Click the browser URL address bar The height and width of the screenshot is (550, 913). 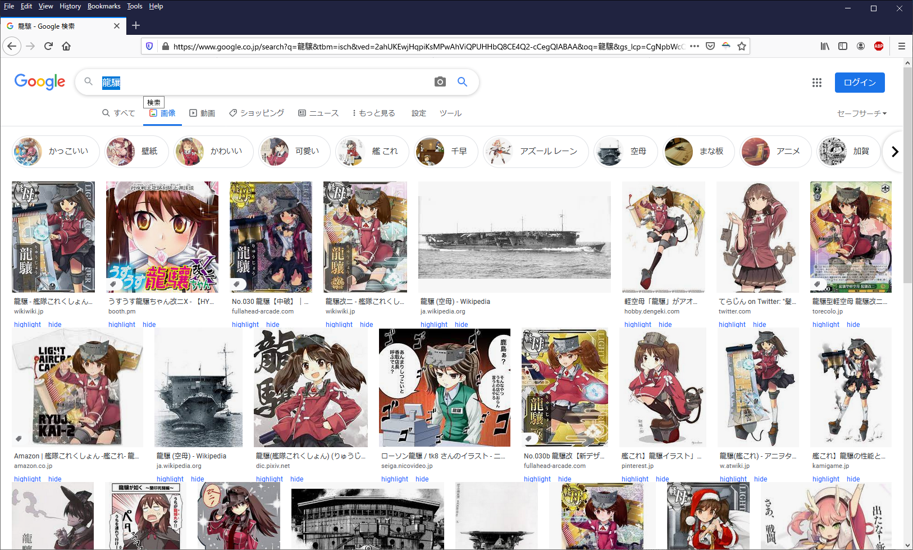coord(430,46)
